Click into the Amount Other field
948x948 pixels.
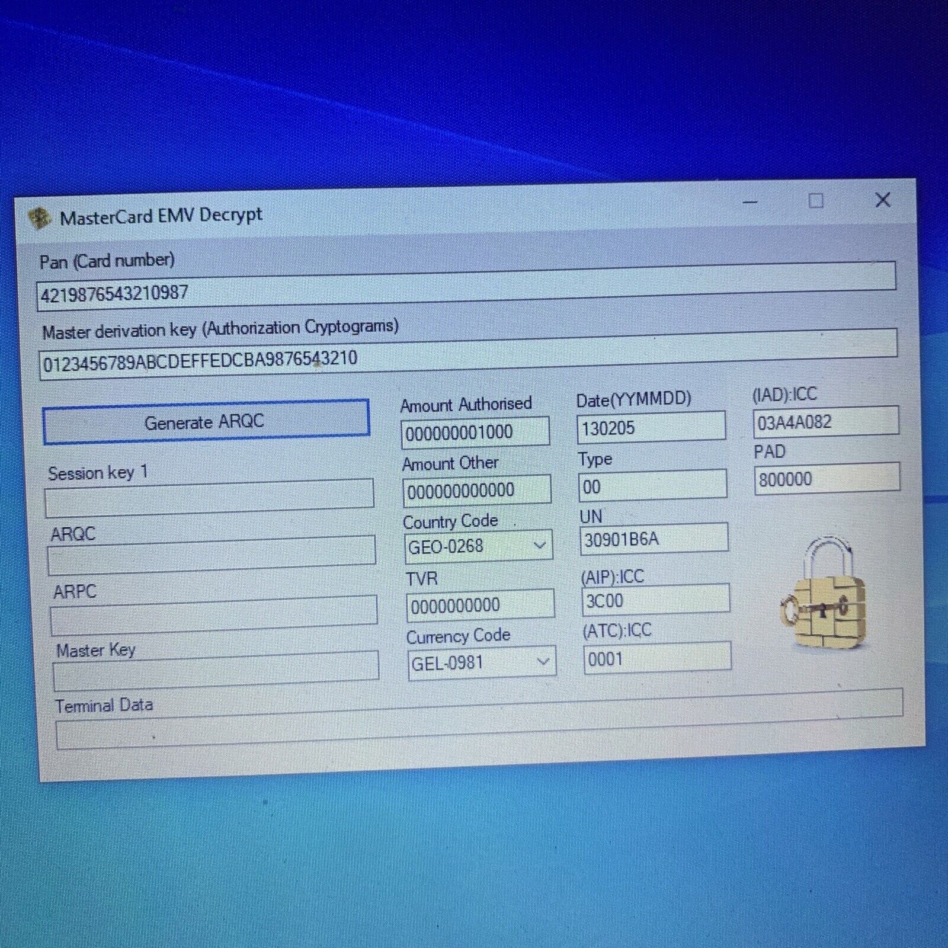(476, 491)
